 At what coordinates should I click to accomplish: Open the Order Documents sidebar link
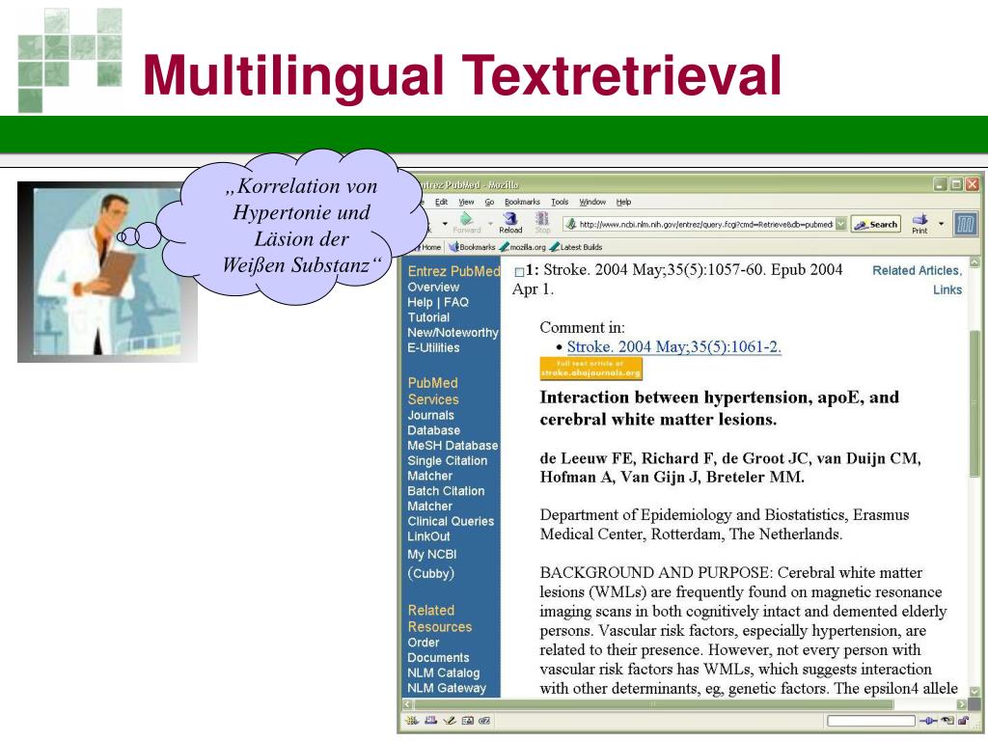pos(438,649)
